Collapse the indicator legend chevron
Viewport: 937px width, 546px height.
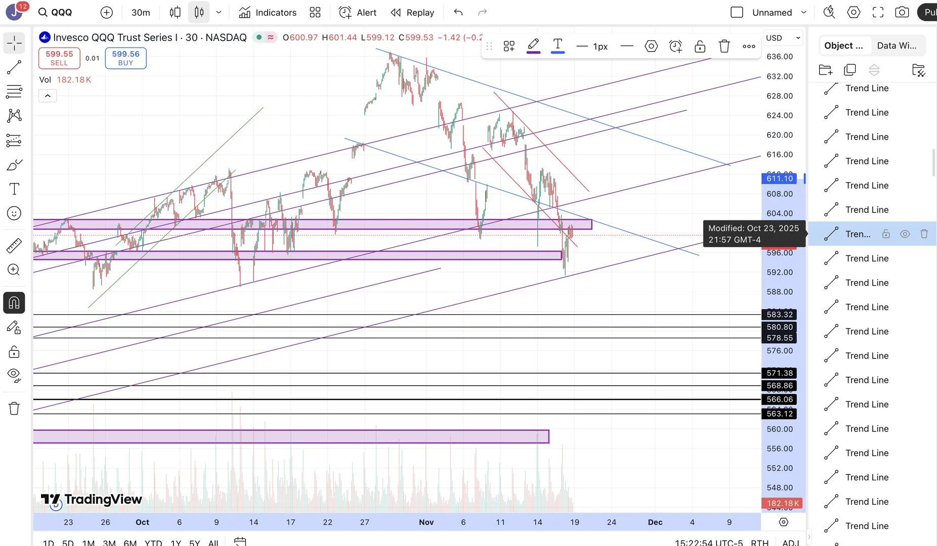(x=48, y=96)
